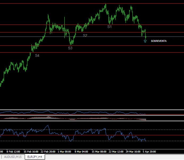Click the histogram indicator subwindow
184x160 pixels.
[92, 118]
